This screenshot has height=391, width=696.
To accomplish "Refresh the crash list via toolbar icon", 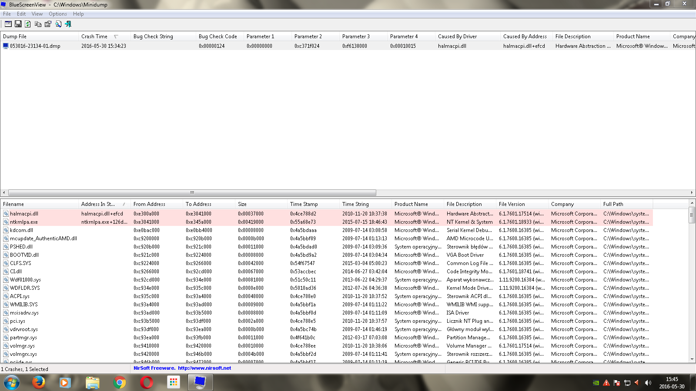I will [x=28, y=24].
